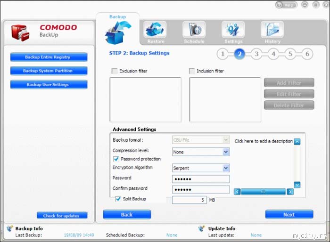Click the Confirm password field
This screenshot has height=242, width=330.
click(201, 189)
